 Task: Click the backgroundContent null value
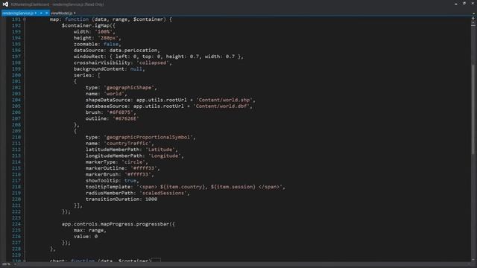point(136,69)
